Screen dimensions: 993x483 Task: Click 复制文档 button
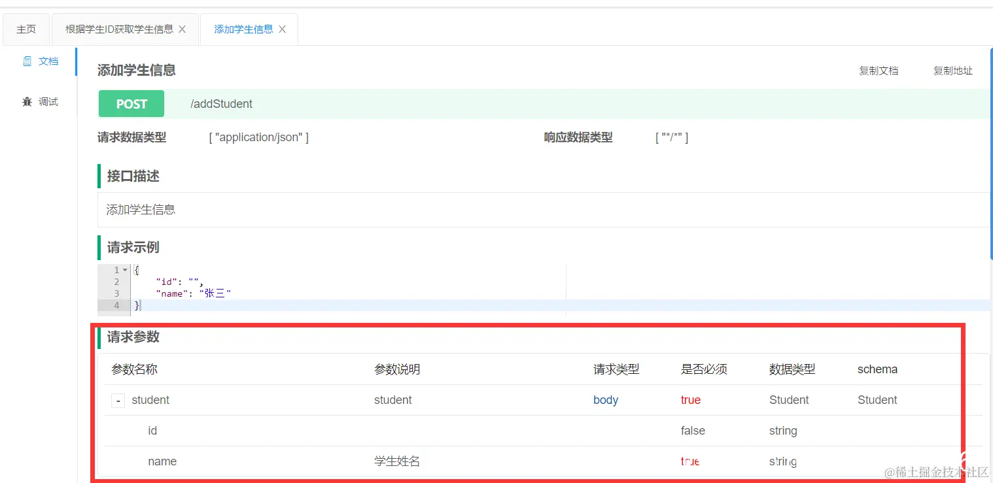click(x=879, y=71)
